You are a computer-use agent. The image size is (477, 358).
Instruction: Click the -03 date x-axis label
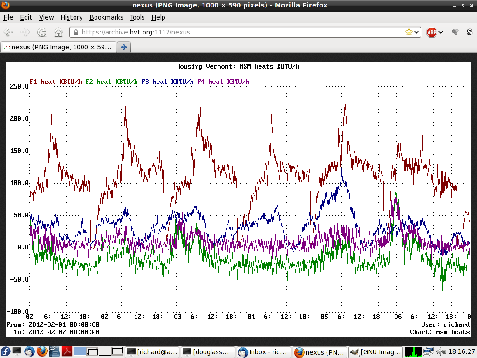point(176,317)
